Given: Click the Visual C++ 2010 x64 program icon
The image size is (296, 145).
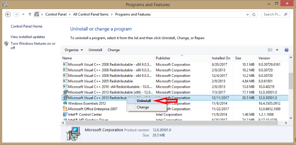Looking at the screenshot, I should pyautogui.click(x=65, y=87).
